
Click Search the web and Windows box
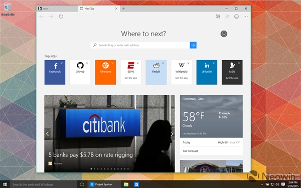[x=43, y=184]
